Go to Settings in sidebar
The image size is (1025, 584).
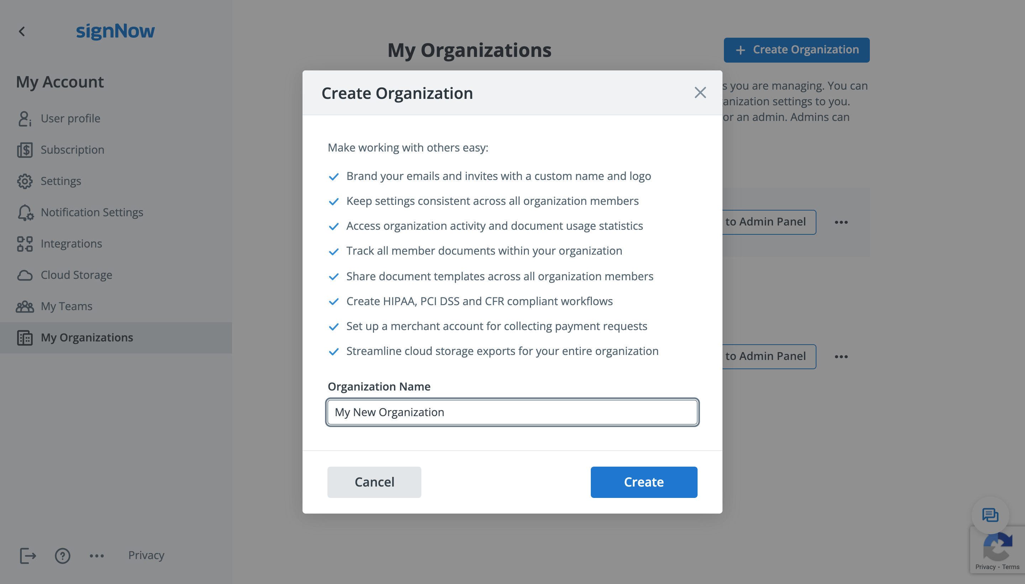[61, 181]
